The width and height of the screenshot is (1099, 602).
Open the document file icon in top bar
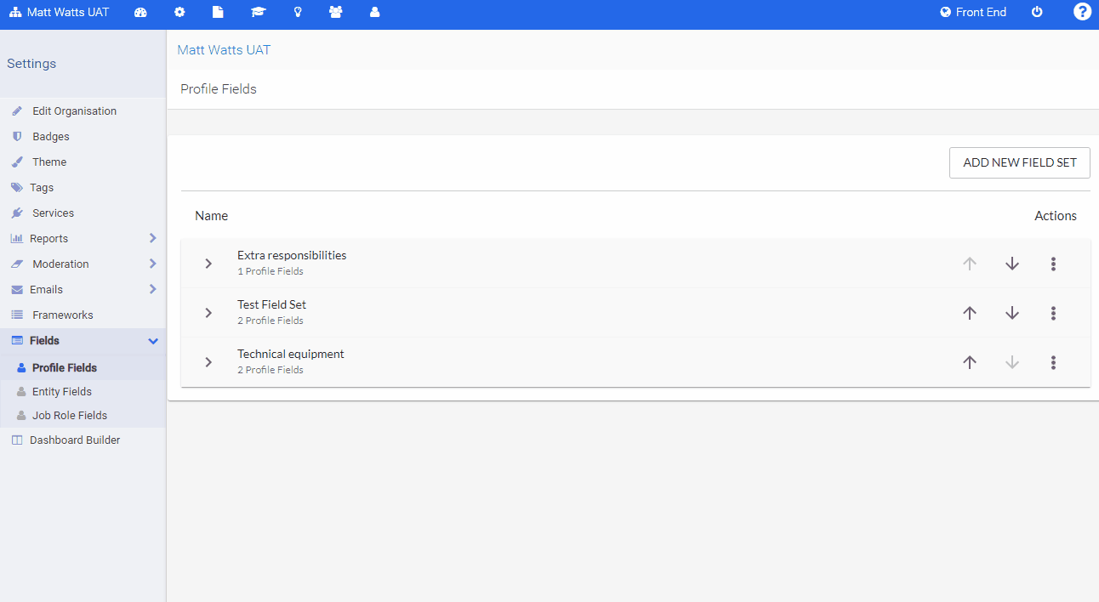coord(218,12)
